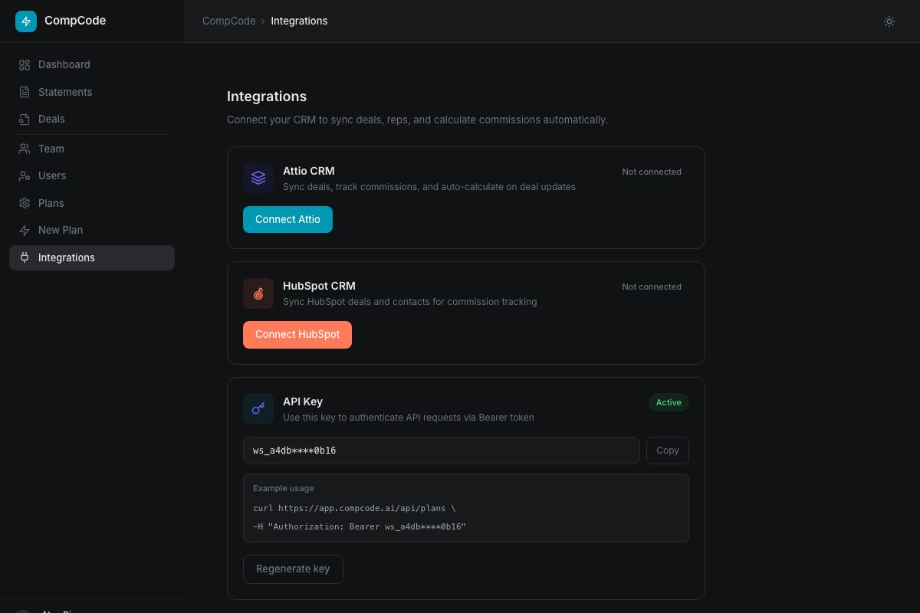Toggle the light theme sun icon

click(x=889, y=21)
